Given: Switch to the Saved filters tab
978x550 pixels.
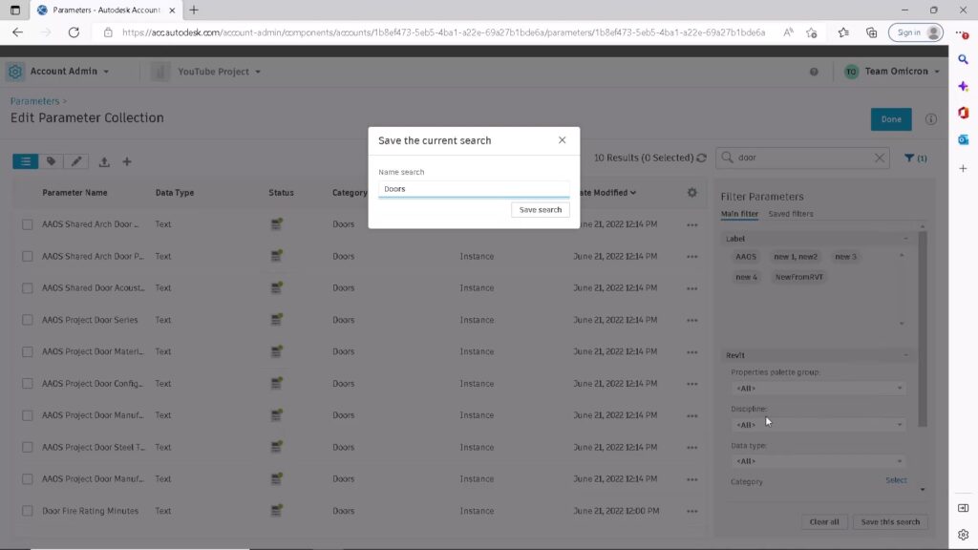Looking at the screenshot, I should click(791, 214).
